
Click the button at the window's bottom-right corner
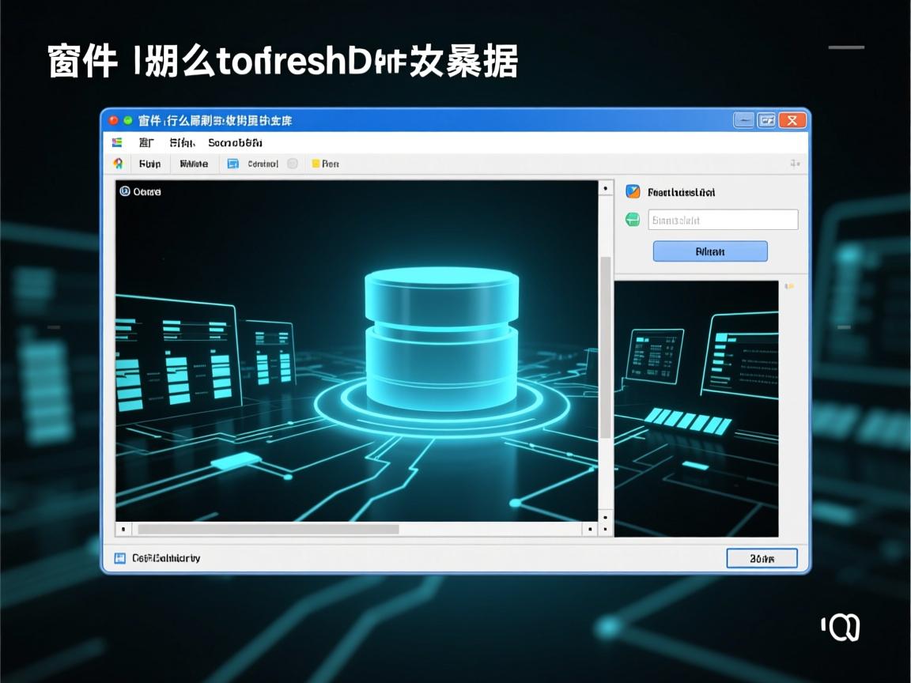(x=762, y=558)
